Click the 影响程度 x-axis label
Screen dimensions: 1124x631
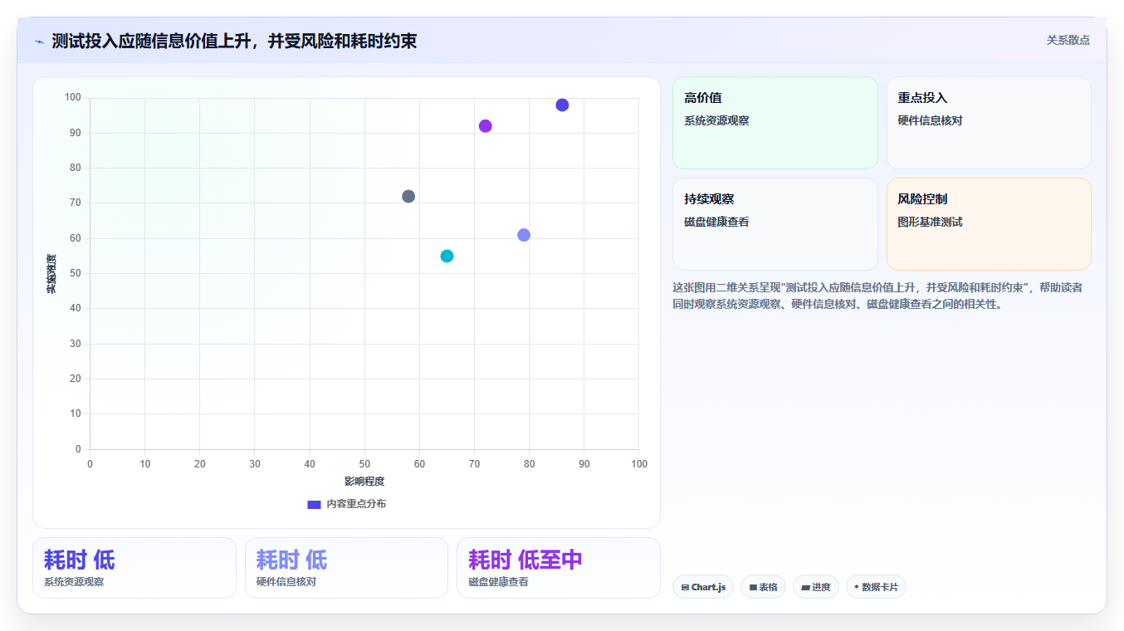[x=364, y=482]
